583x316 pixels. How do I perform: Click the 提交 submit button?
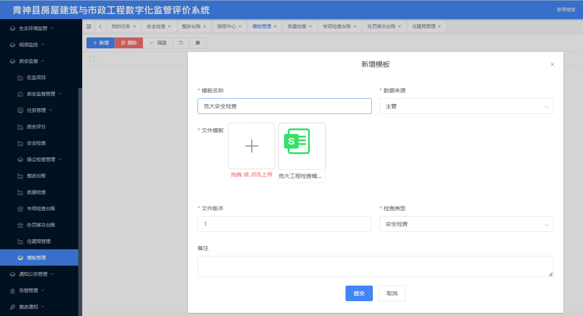tap(359, 293)
